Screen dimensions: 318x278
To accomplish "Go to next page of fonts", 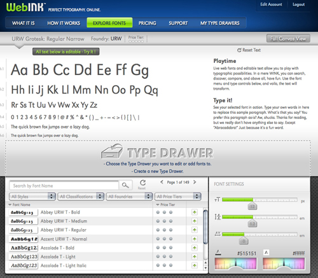I will pos(195,182).
